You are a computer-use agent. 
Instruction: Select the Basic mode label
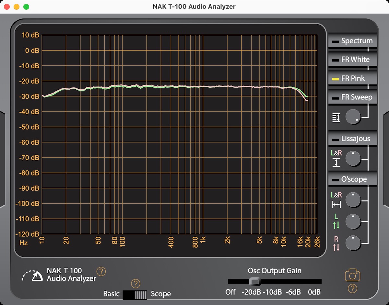click(111, 294)
